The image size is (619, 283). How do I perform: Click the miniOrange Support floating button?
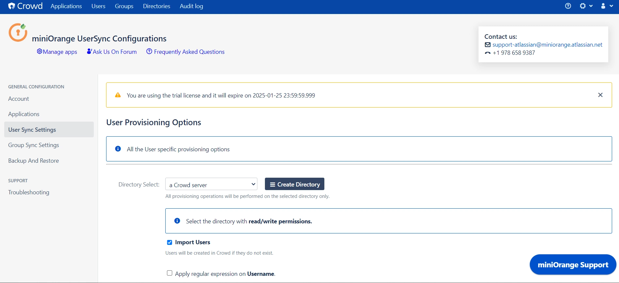click(573, 265)
